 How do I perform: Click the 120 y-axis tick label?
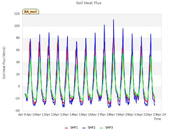(x=17, y=14)
